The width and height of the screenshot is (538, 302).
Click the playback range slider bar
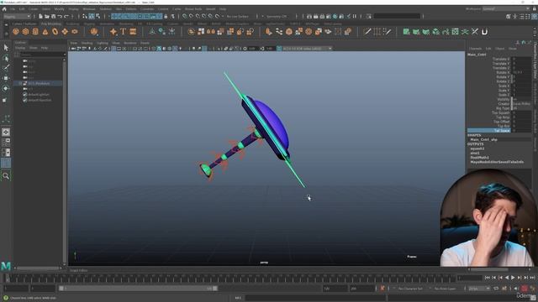pos(138,289)
